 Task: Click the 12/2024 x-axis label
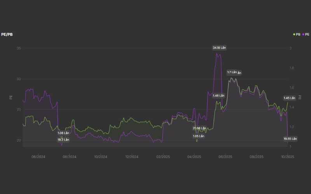(132, 157)
